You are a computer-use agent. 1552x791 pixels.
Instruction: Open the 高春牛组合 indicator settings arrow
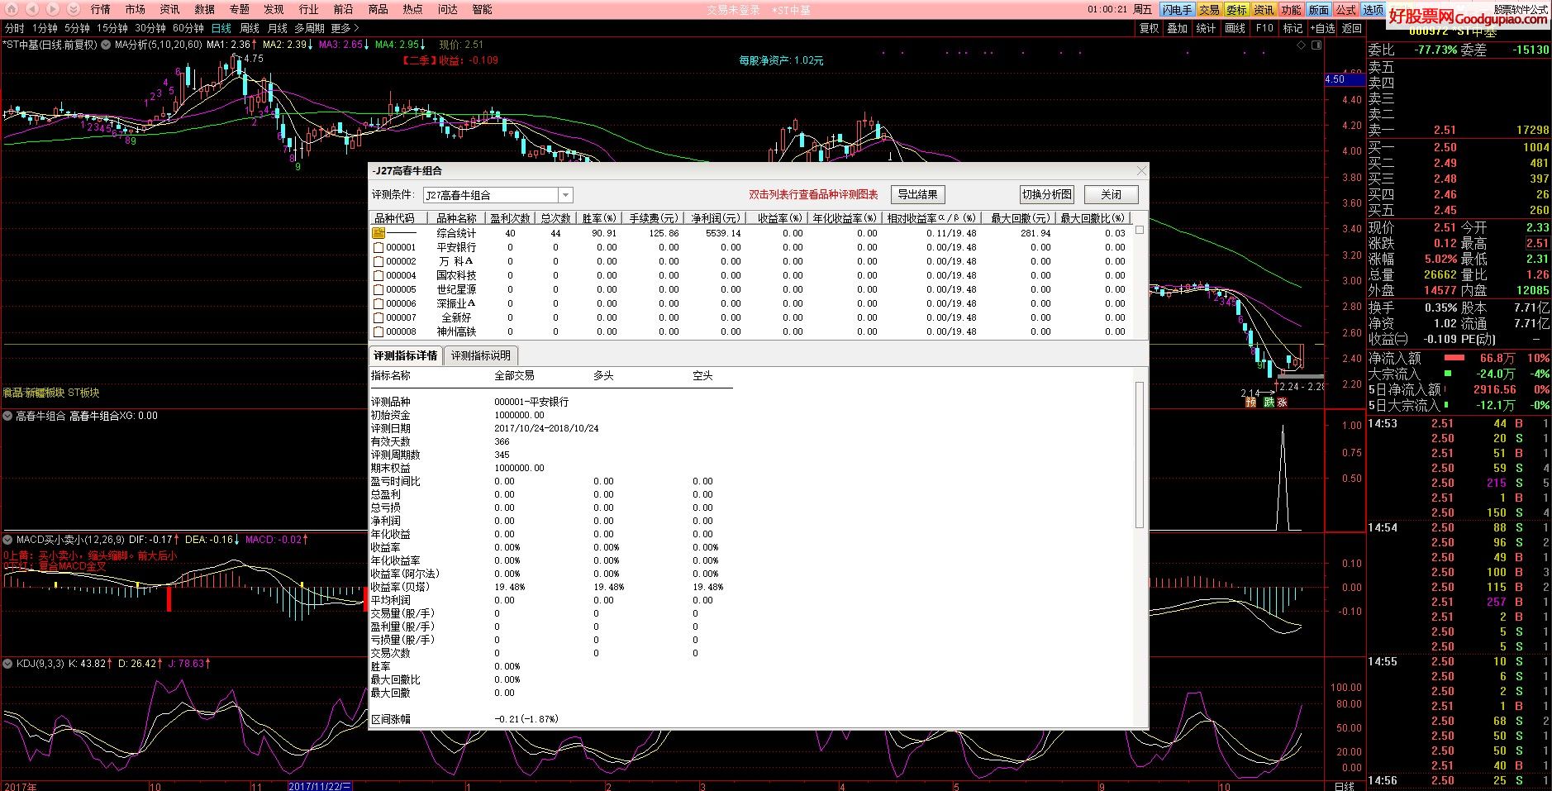pyautogui.click(x=7, y=416)
